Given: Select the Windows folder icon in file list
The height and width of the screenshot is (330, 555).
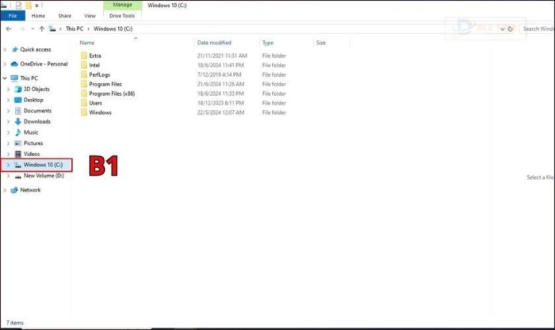Looking at the screenshot, I should [x=83, y=113].
